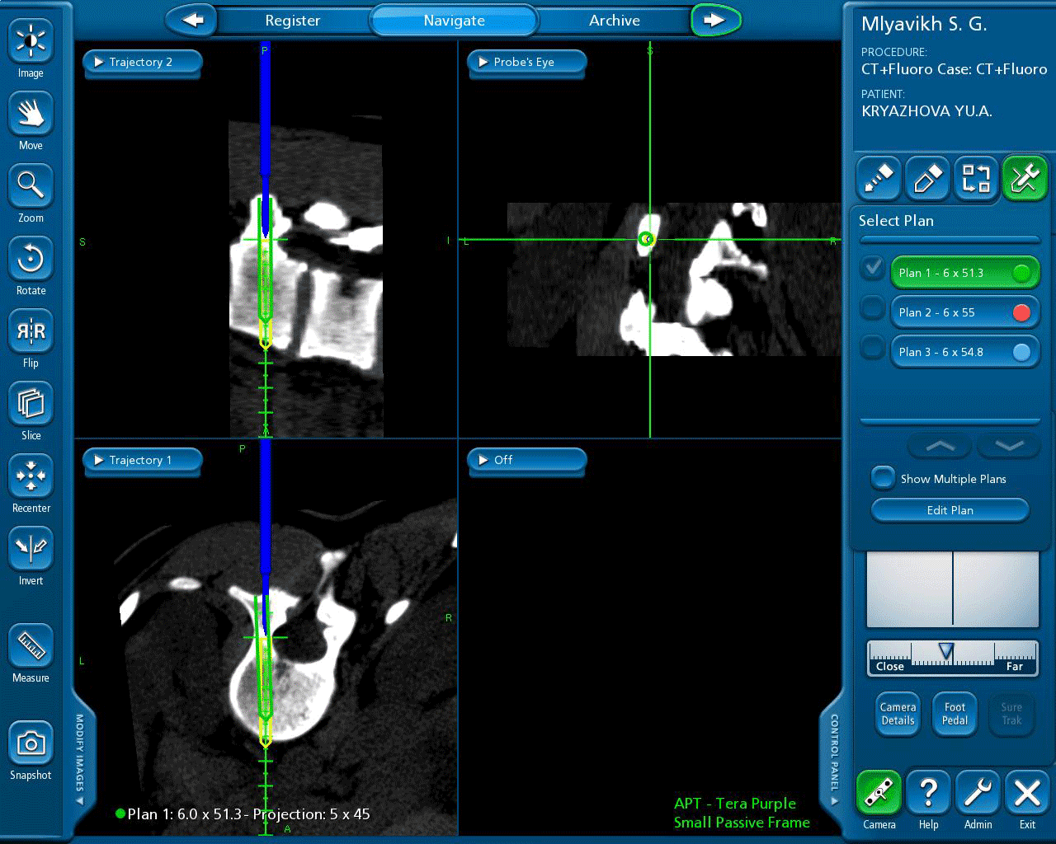Click the Close-Far camera distance slider marker
This screenshot has width=1056, height=844.
coord(946,652)
